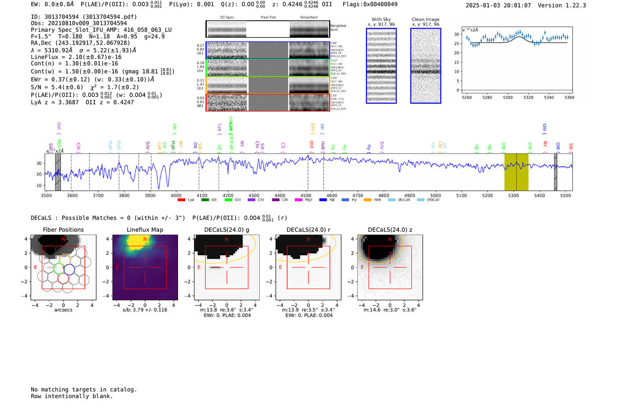The image size is (617, 420).
Task: Click the DECaLS Possible Matches = 0 text
Action: pyautogui.click(x=108, y=218)
